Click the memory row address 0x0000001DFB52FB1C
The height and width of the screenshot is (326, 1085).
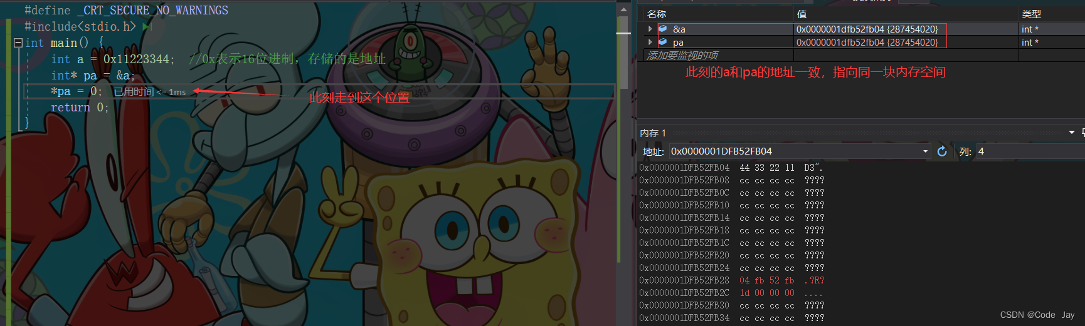click(684, 243)
